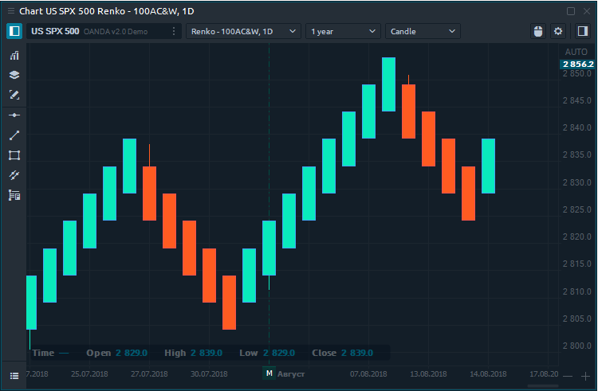Click the AUTO price scale button
598x391 pixels.
point(575,51)
